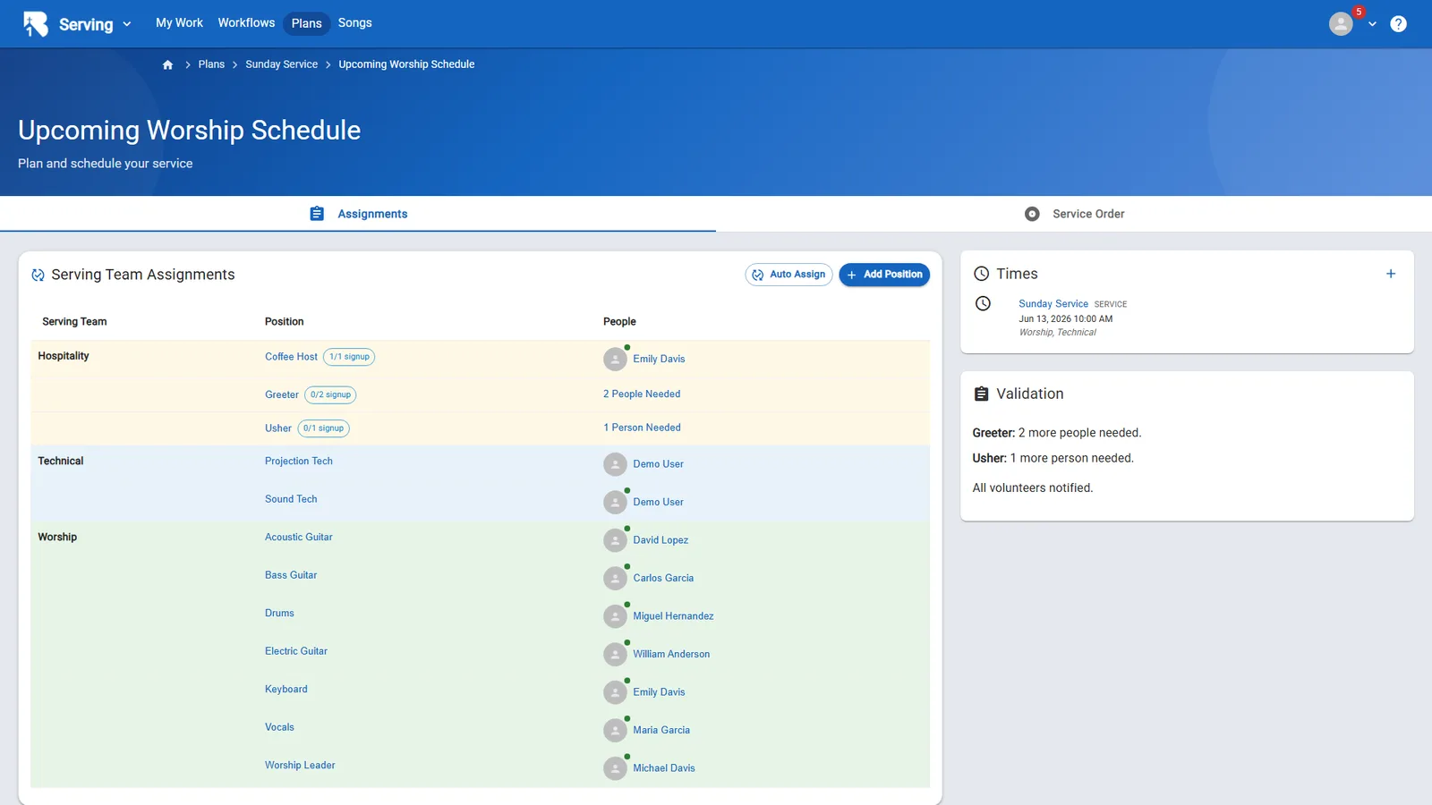The width and height of the screenshot is (1432, 805).
Task: Select the Plans navigation item
Action: point(306,23)
